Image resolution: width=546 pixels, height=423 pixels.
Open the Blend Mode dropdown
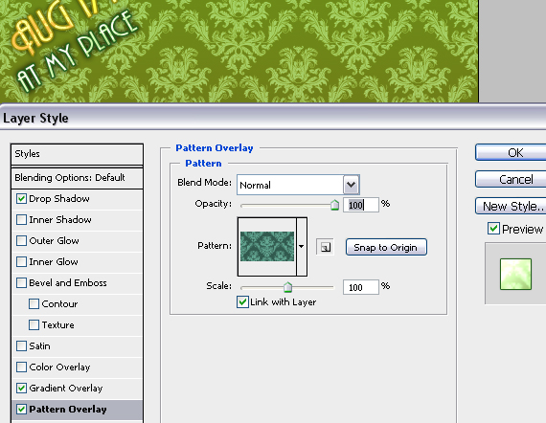pyautogui.click(x=351, y=185)
